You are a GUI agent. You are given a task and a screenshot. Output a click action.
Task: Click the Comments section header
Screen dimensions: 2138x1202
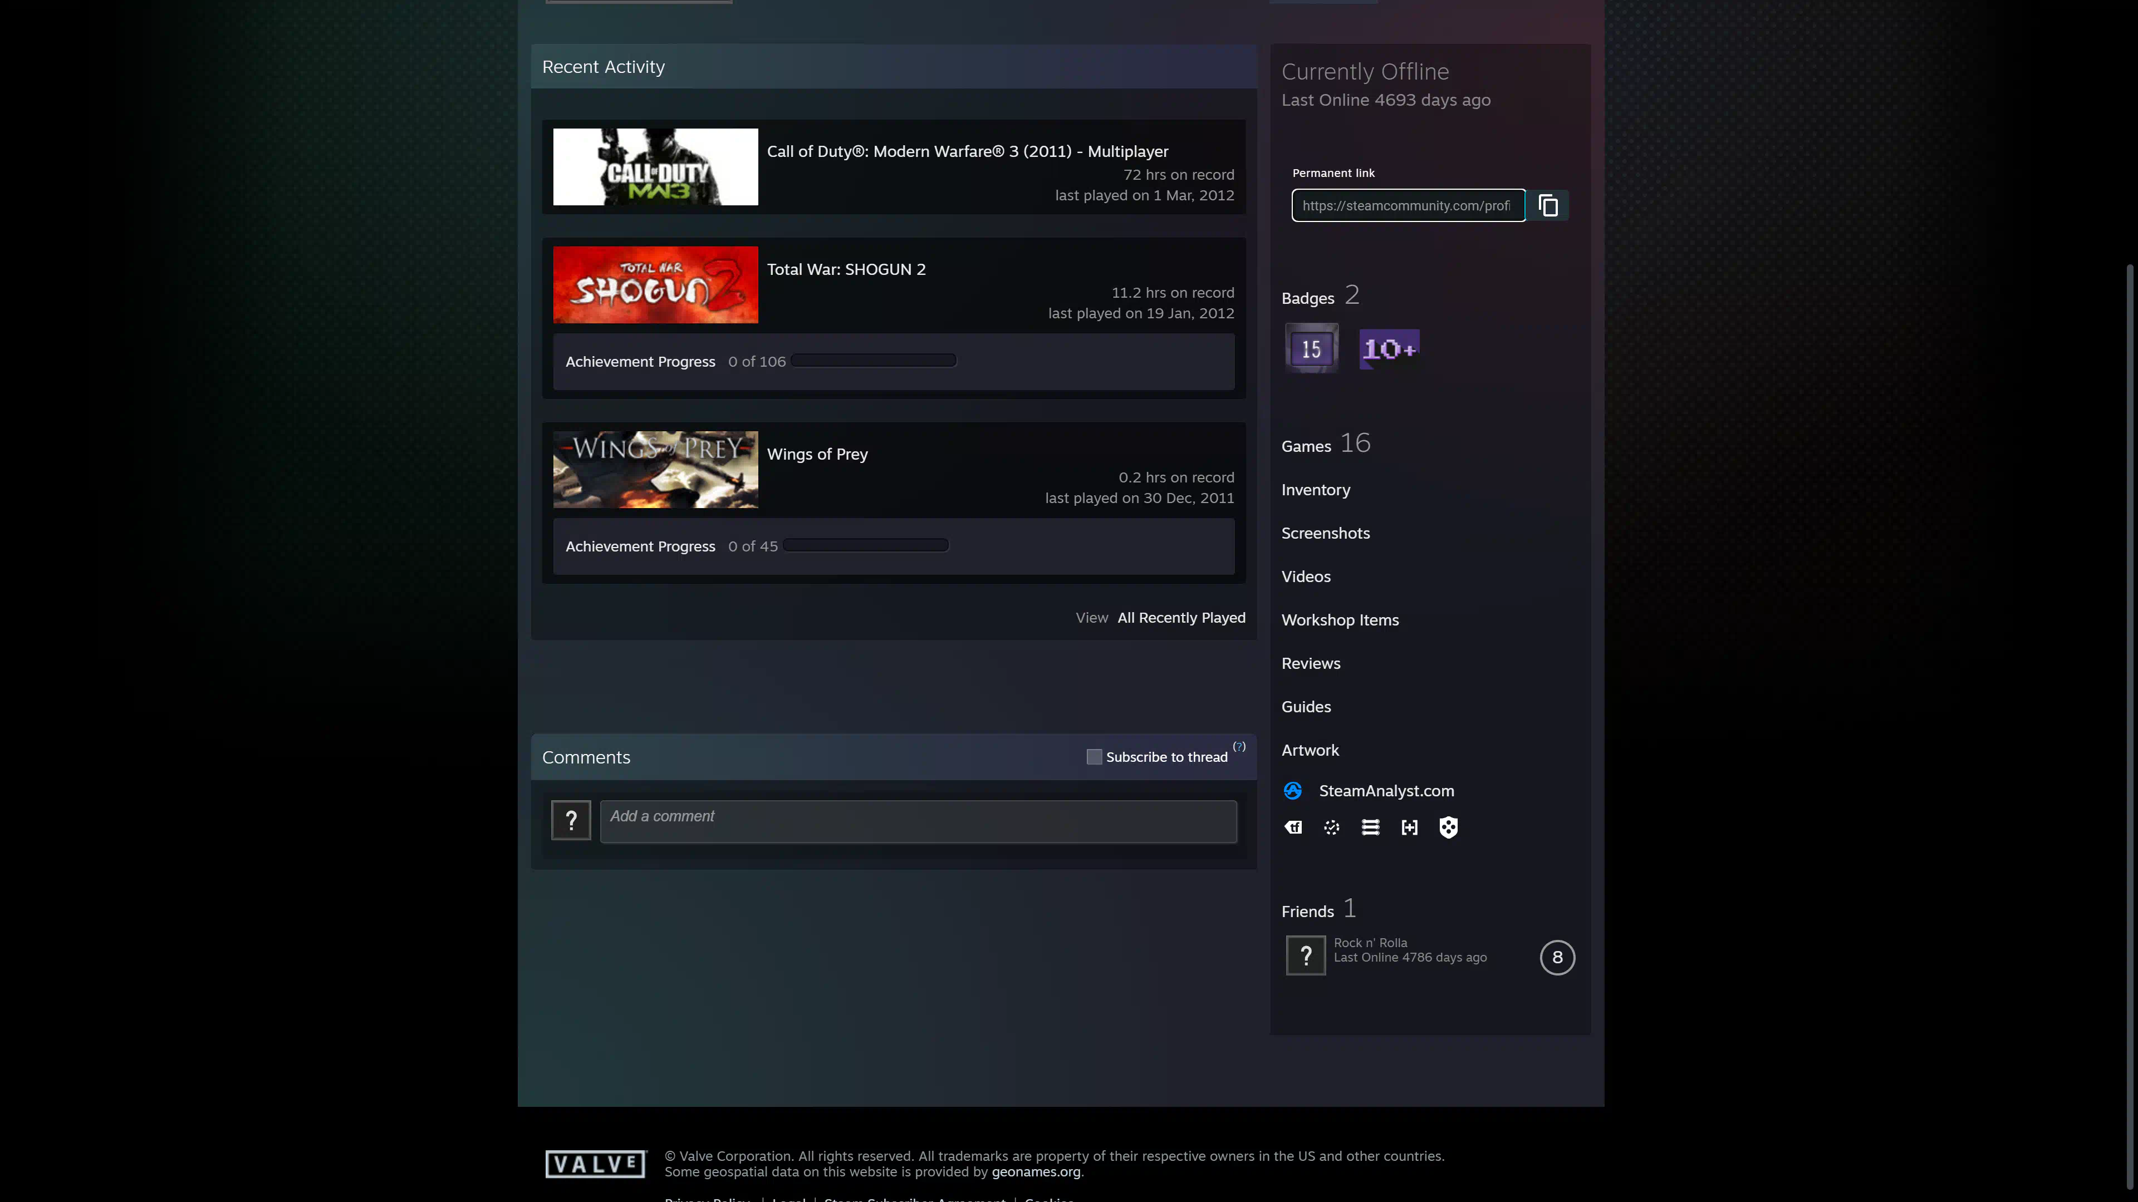pos(586,757)
